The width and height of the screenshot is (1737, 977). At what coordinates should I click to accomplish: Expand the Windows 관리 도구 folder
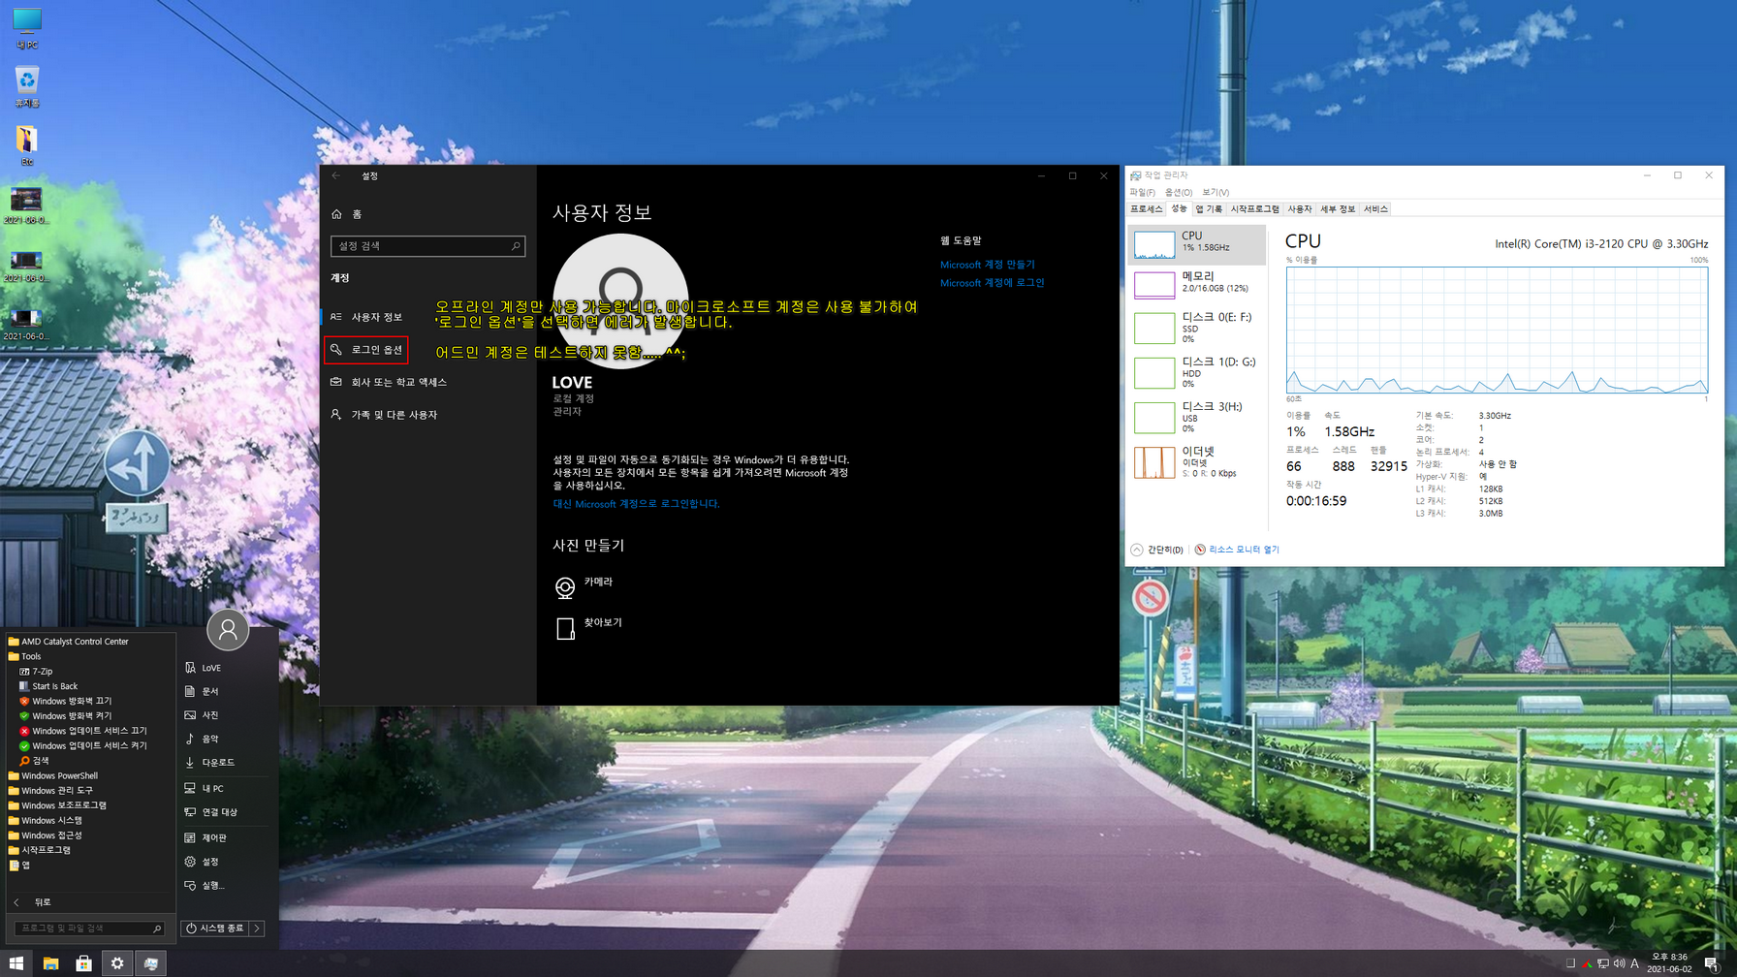tap(50, 791)
